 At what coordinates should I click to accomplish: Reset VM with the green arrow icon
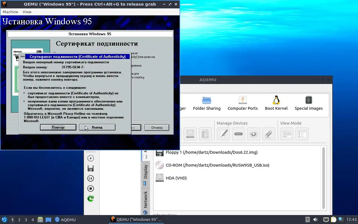click(91, 199)
